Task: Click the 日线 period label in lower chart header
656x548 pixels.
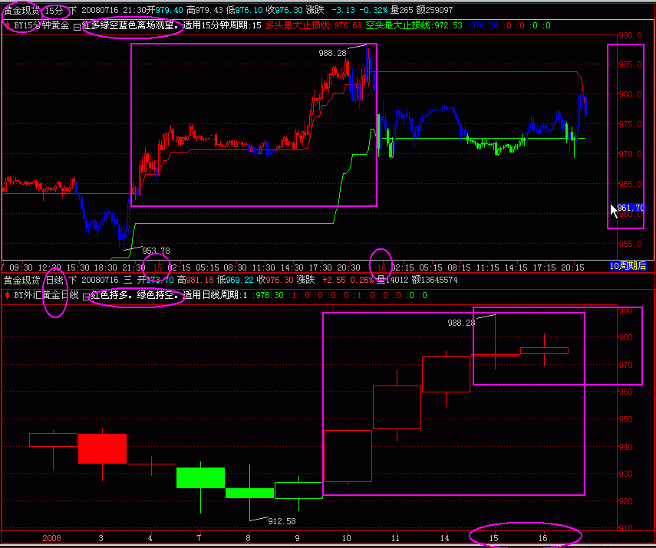Action: point(54,280)
